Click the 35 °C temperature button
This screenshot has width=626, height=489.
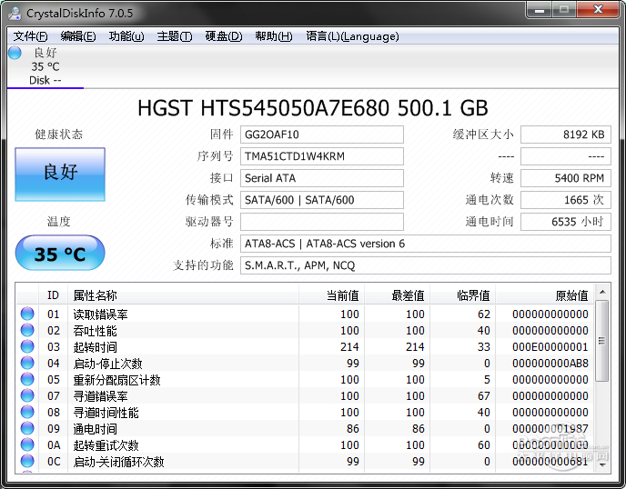(x=60, y=254)
